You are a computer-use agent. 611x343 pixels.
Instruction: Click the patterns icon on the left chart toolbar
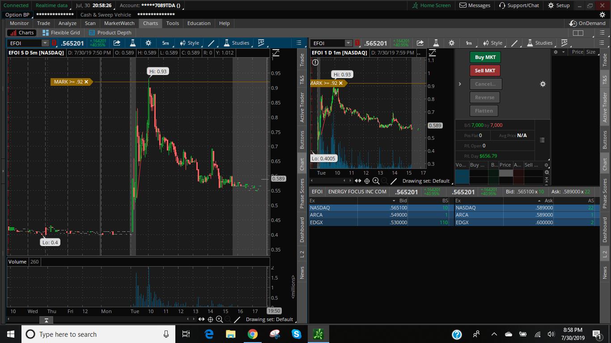click(261, 43)
